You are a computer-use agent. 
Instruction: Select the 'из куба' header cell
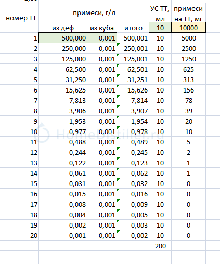tap(102, 28)
